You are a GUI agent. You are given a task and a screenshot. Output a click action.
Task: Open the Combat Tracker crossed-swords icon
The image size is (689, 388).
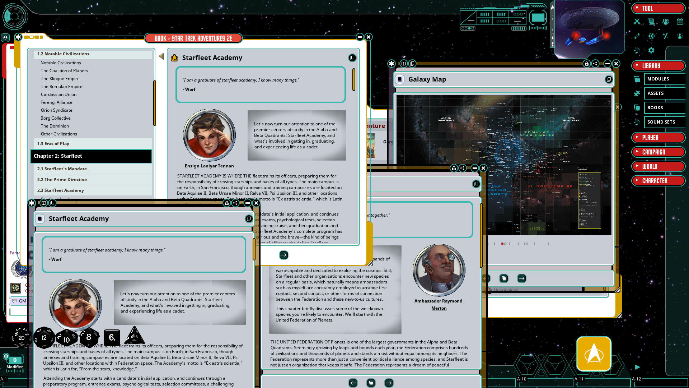point(637,22)
